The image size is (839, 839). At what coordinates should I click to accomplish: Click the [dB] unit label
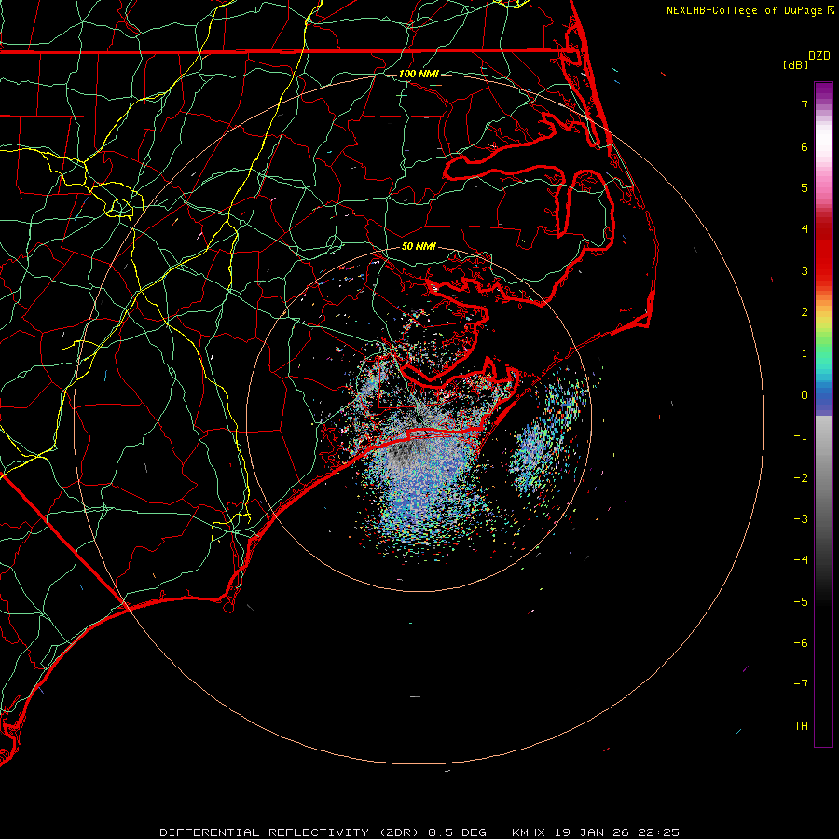click(x=796, y=64)
